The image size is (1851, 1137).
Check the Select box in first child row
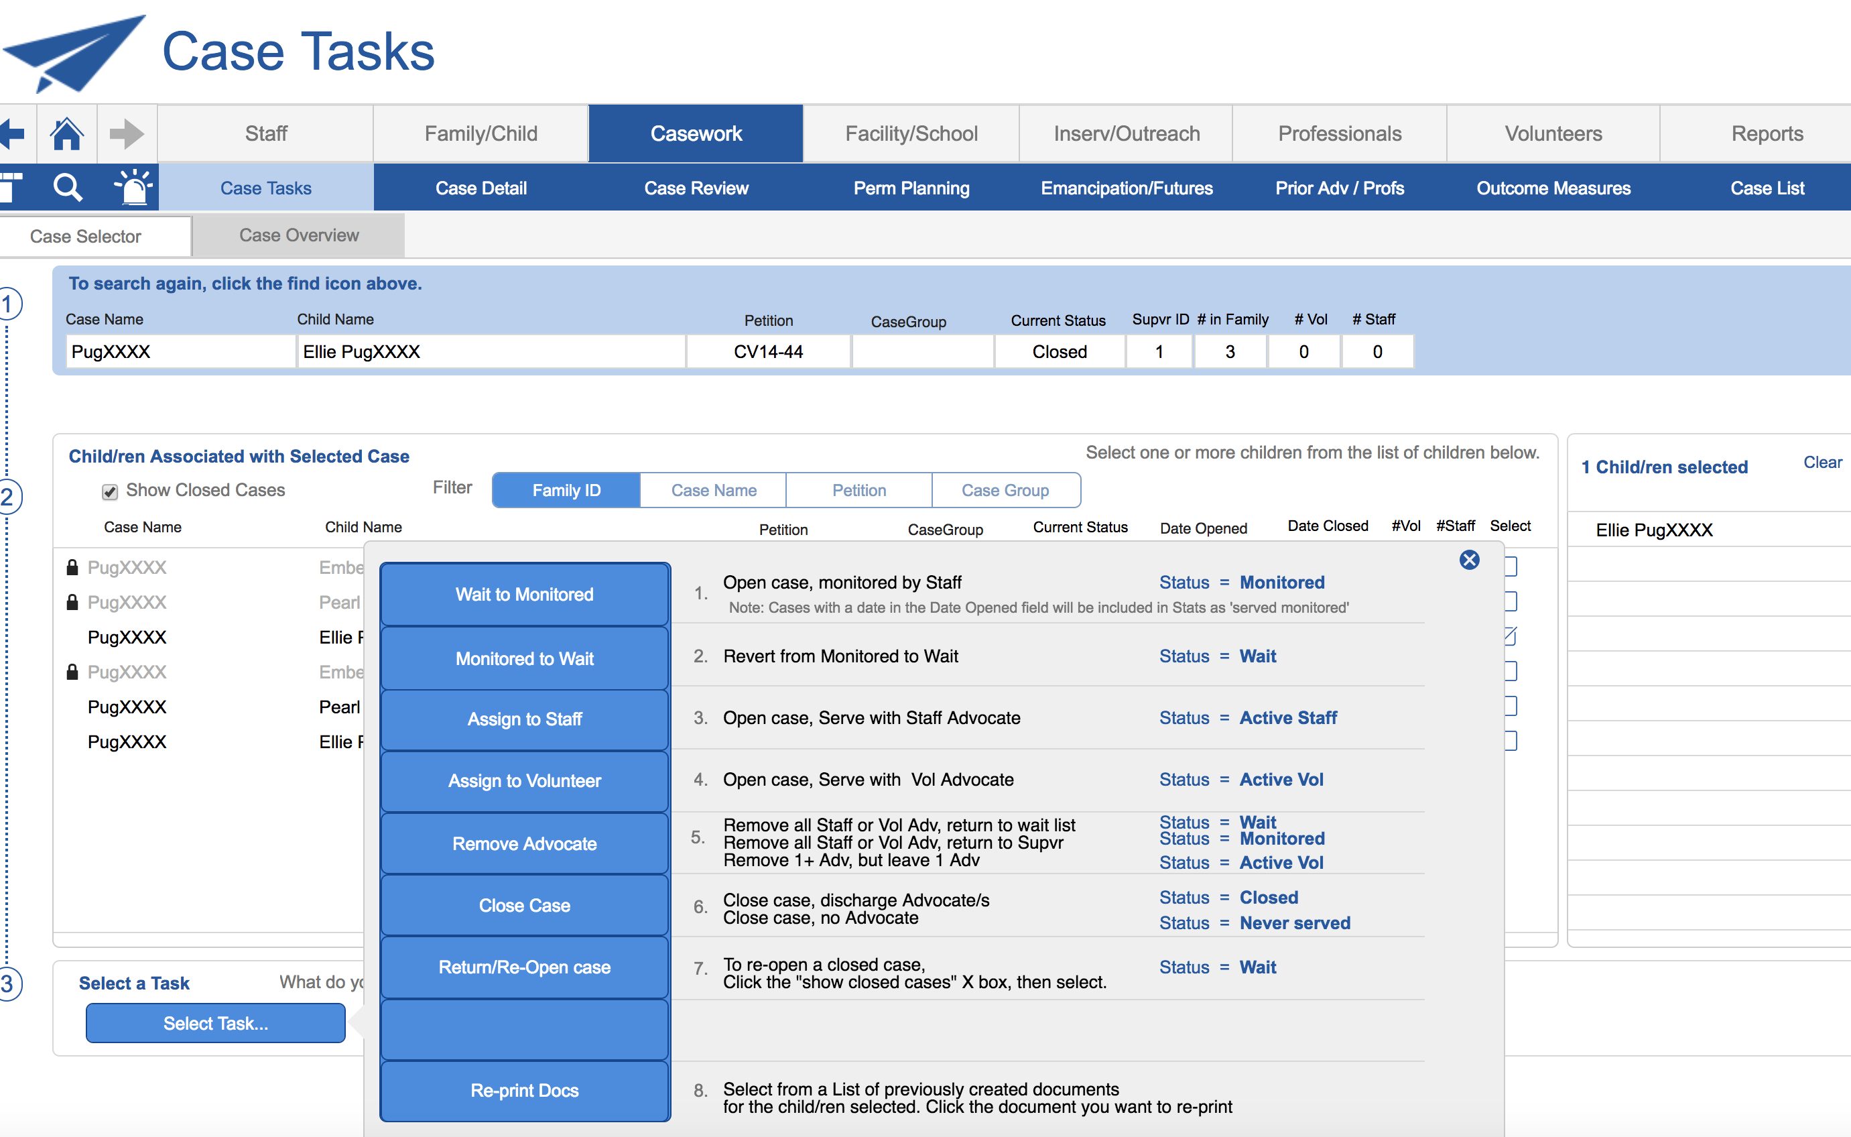point(1510,567)
